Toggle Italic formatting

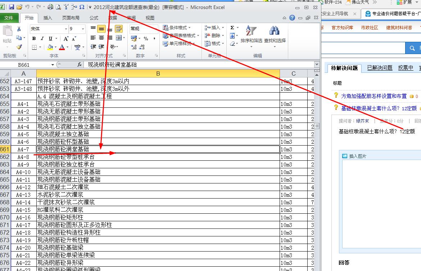point(42,39)
